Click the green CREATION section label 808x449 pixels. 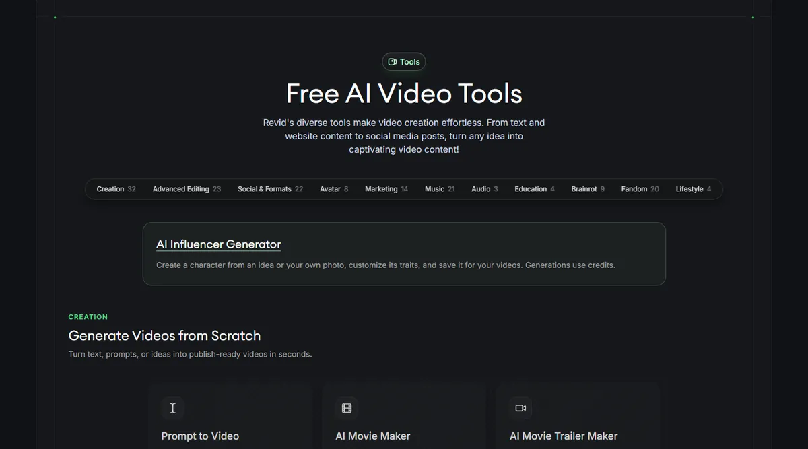coord(88,317)
